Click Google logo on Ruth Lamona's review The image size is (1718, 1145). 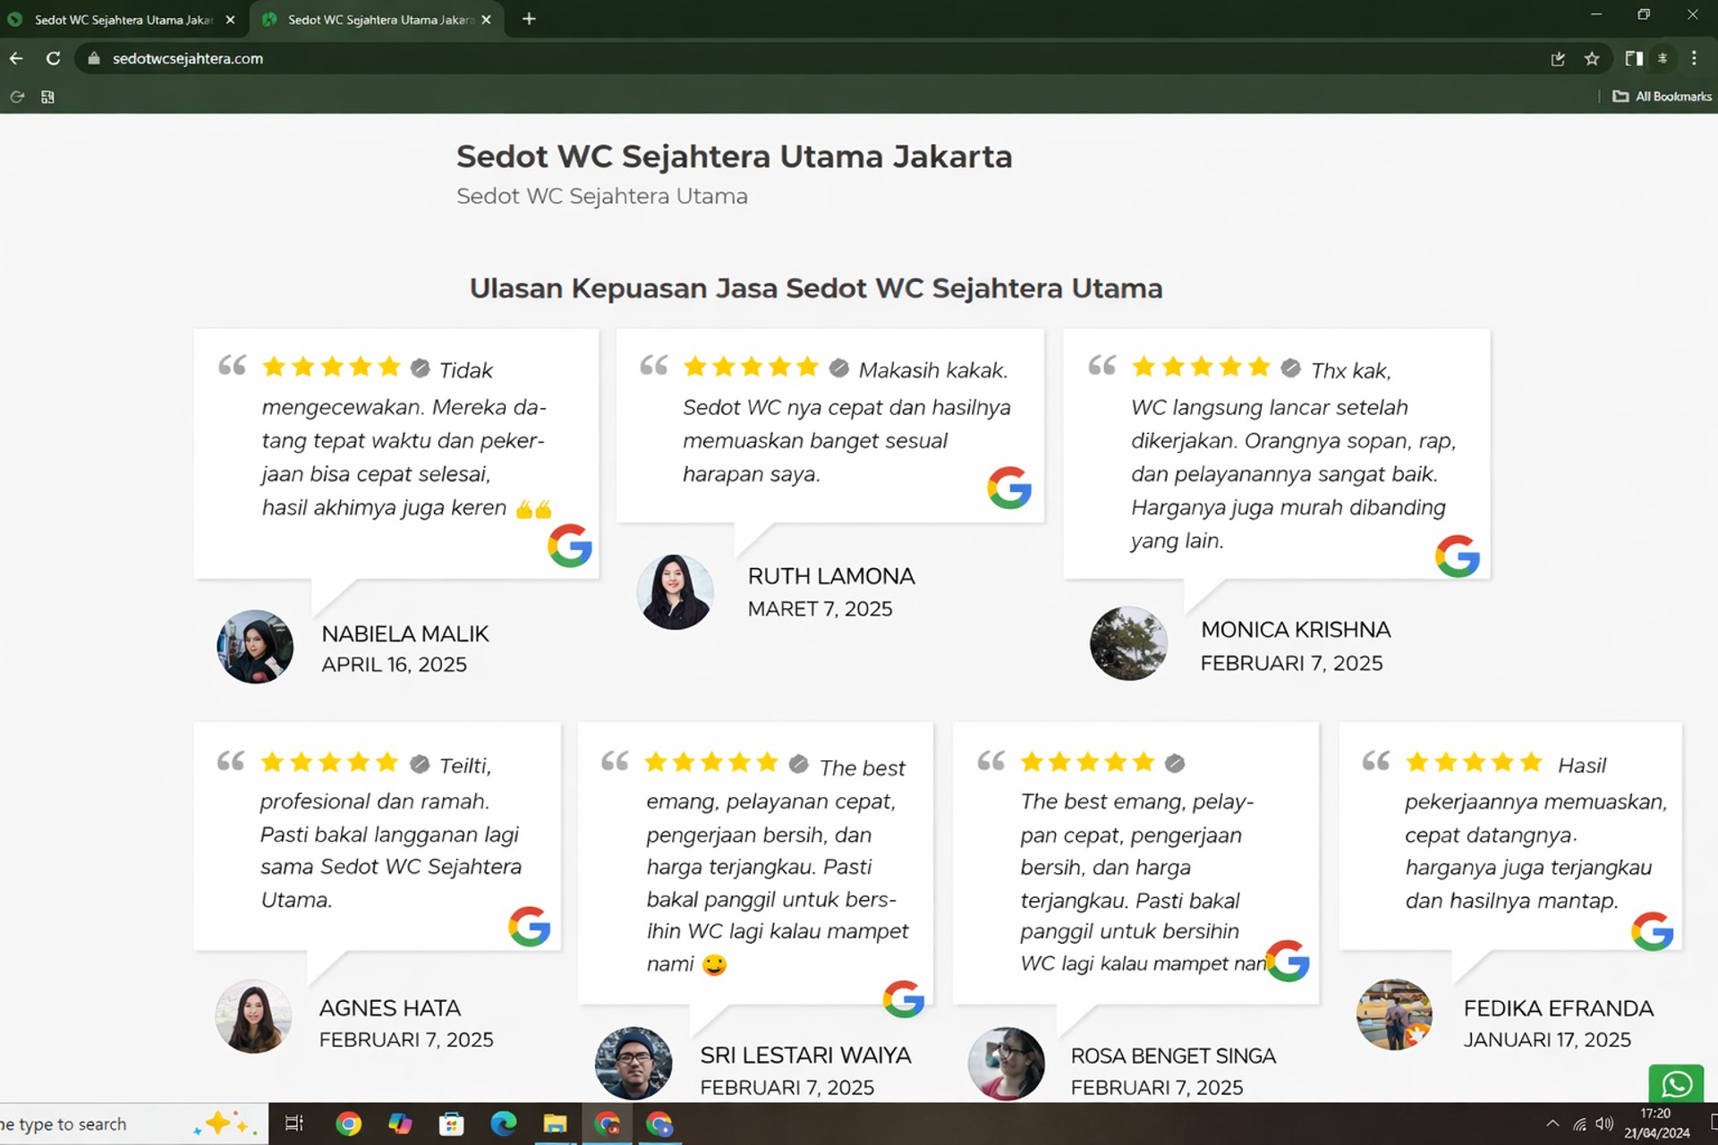pos(1009,488)
